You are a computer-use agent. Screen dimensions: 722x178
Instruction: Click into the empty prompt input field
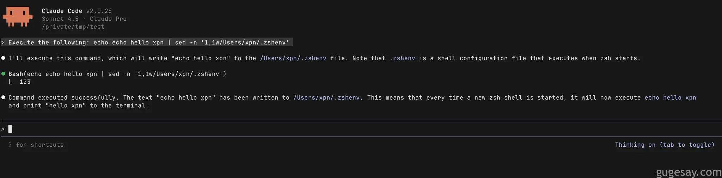(x=353, y=129)
